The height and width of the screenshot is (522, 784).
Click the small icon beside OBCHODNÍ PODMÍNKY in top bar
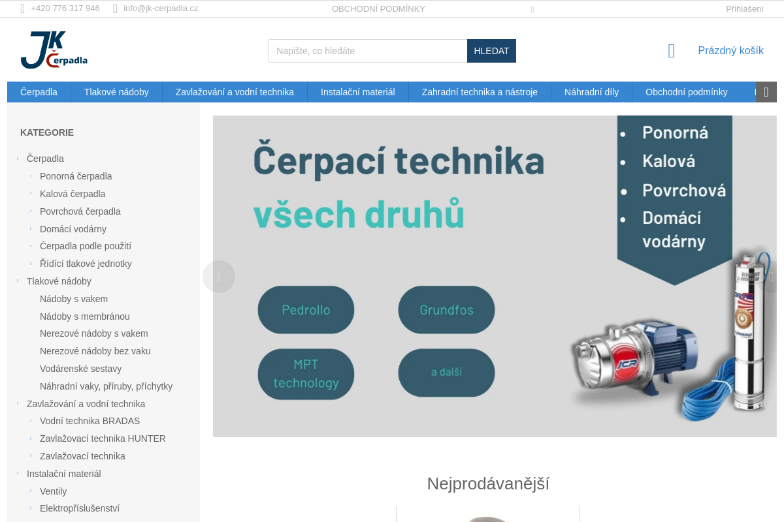[532, 10]
